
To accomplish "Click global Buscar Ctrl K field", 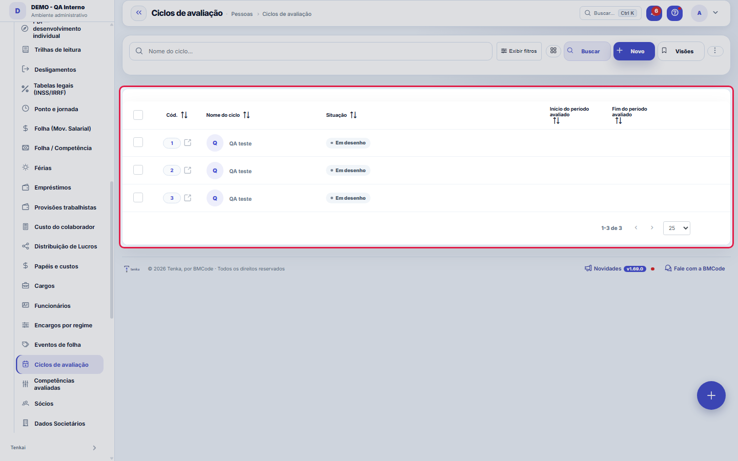I will coord(610,13).
